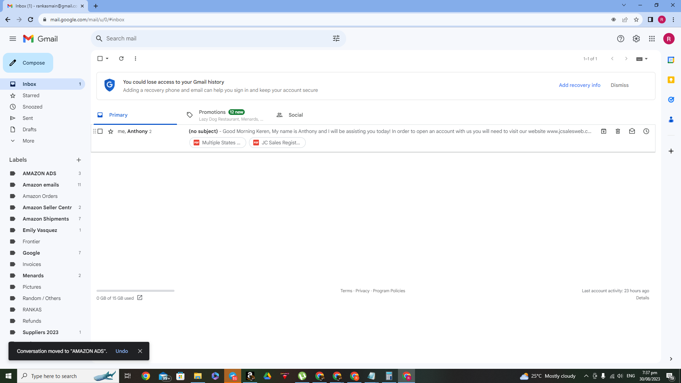
Task: Open the select-all dropdown arrow
Action: click(107, 59)
